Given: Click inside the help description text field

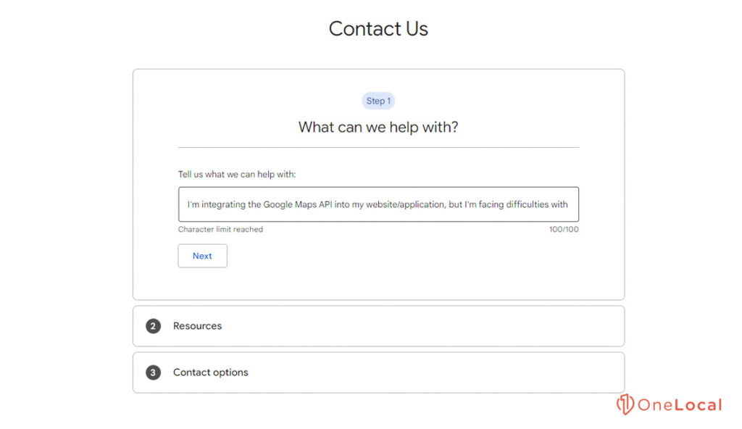Looking at the screenshot, I should coord(378,204).
